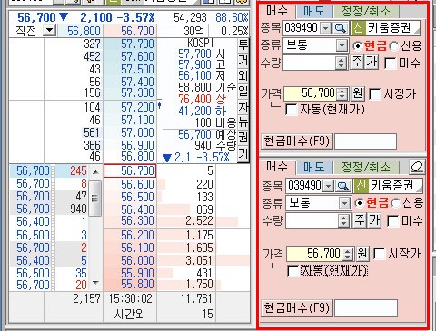
Task: Click the 가 button in upper order panel
Action: [372, 63]
